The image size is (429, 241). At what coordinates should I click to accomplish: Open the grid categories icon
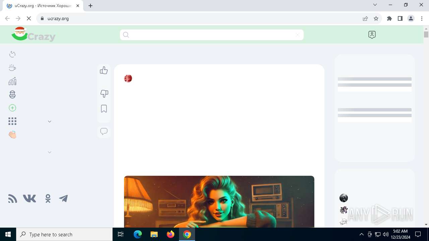click(x=12, y=121)
